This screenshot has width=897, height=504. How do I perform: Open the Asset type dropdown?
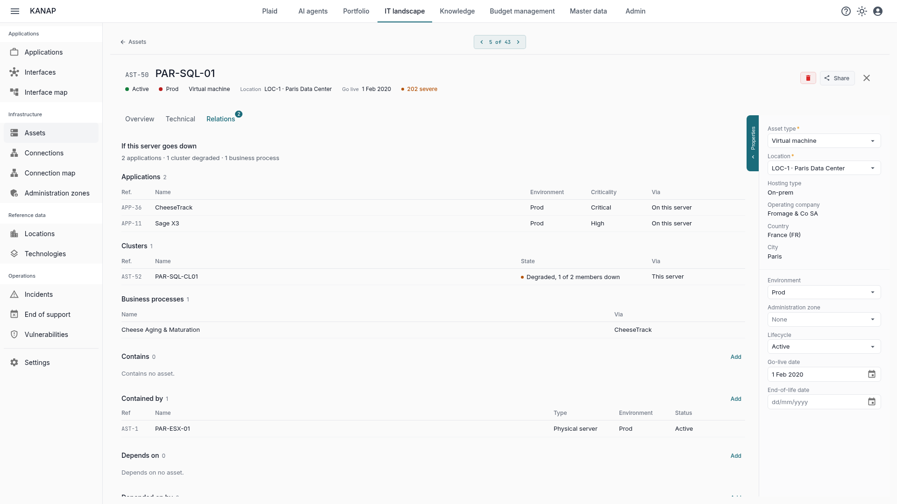tap(824, 141)
